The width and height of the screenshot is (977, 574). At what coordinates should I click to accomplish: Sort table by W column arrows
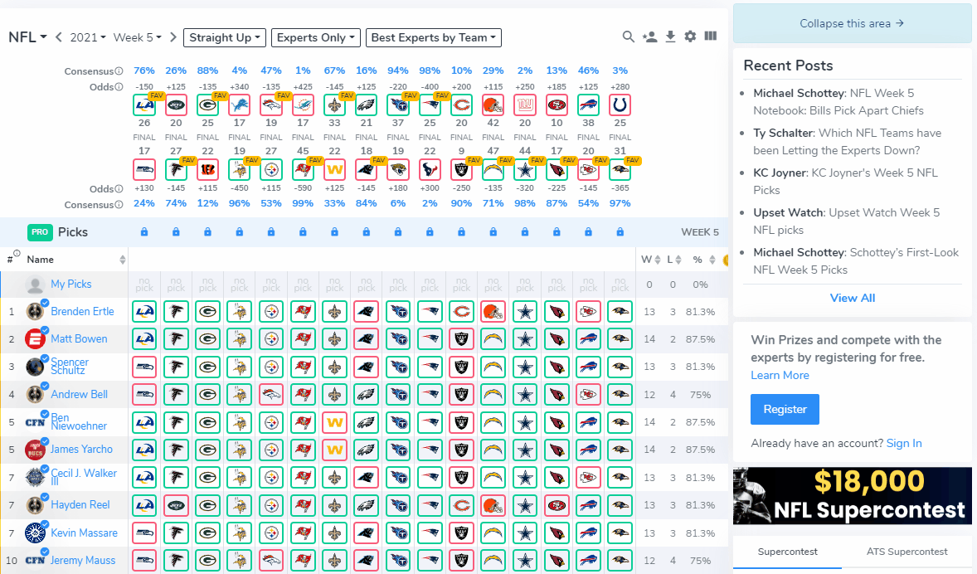[x=658, y=260]
